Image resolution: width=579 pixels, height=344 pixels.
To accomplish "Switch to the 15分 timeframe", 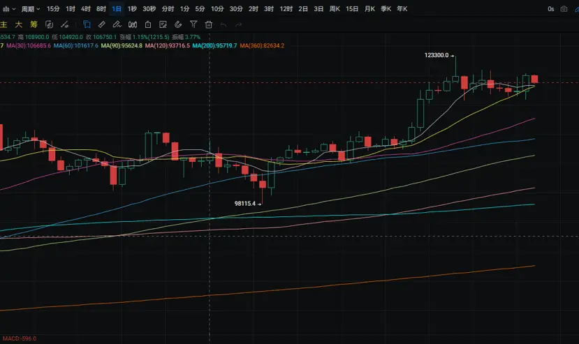I will point(53,9).
